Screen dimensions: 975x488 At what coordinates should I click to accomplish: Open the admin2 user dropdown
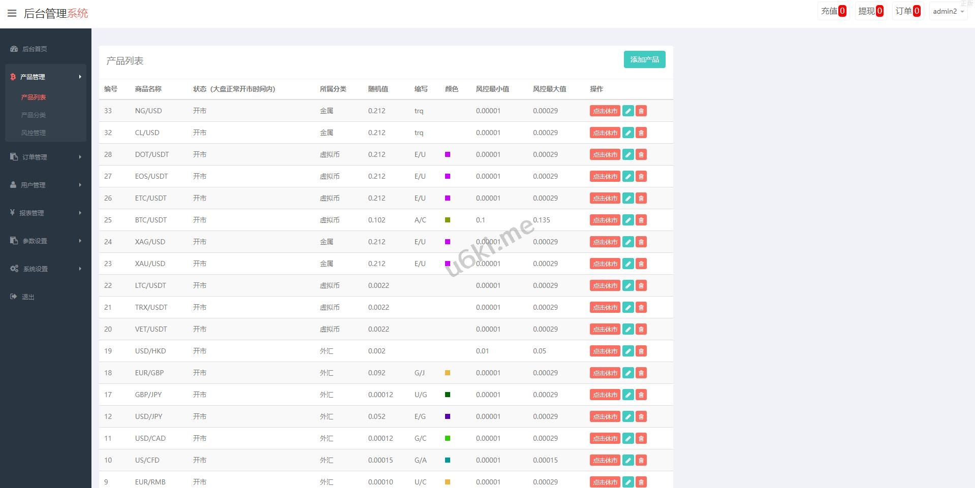pyautogui.click(x=948, y=12)
